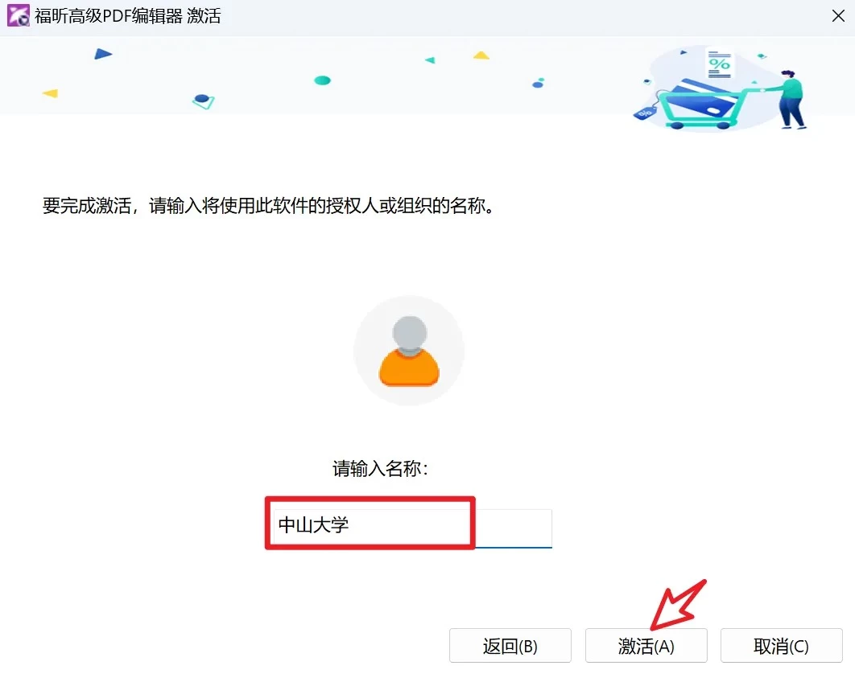Close the activation dialog window
The width and height of the screenshot is (855, 678).
[x=838, y=16]
